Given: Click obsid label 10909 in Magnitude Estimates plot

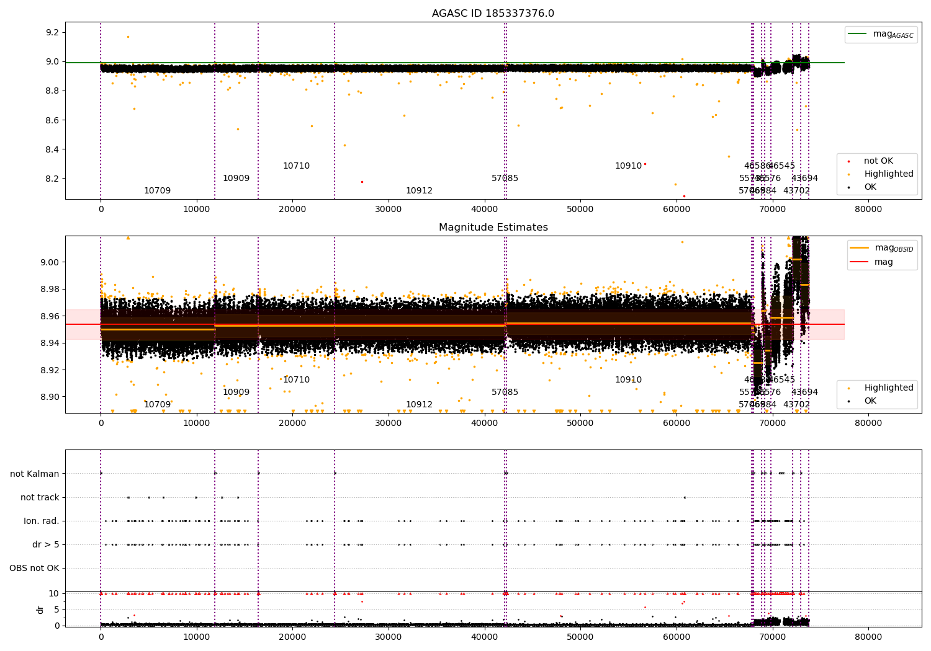Looking at the screenshot, I should pos(236,392).
